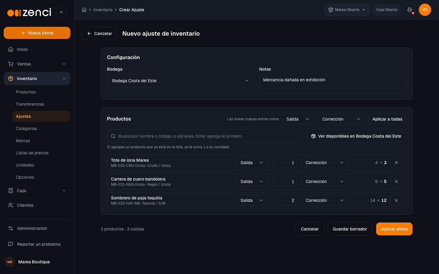Viewport: 439px width, 274px height.
Task: Open the Bodega Costa del Este dropdown
Action: (x=180, y=81)
